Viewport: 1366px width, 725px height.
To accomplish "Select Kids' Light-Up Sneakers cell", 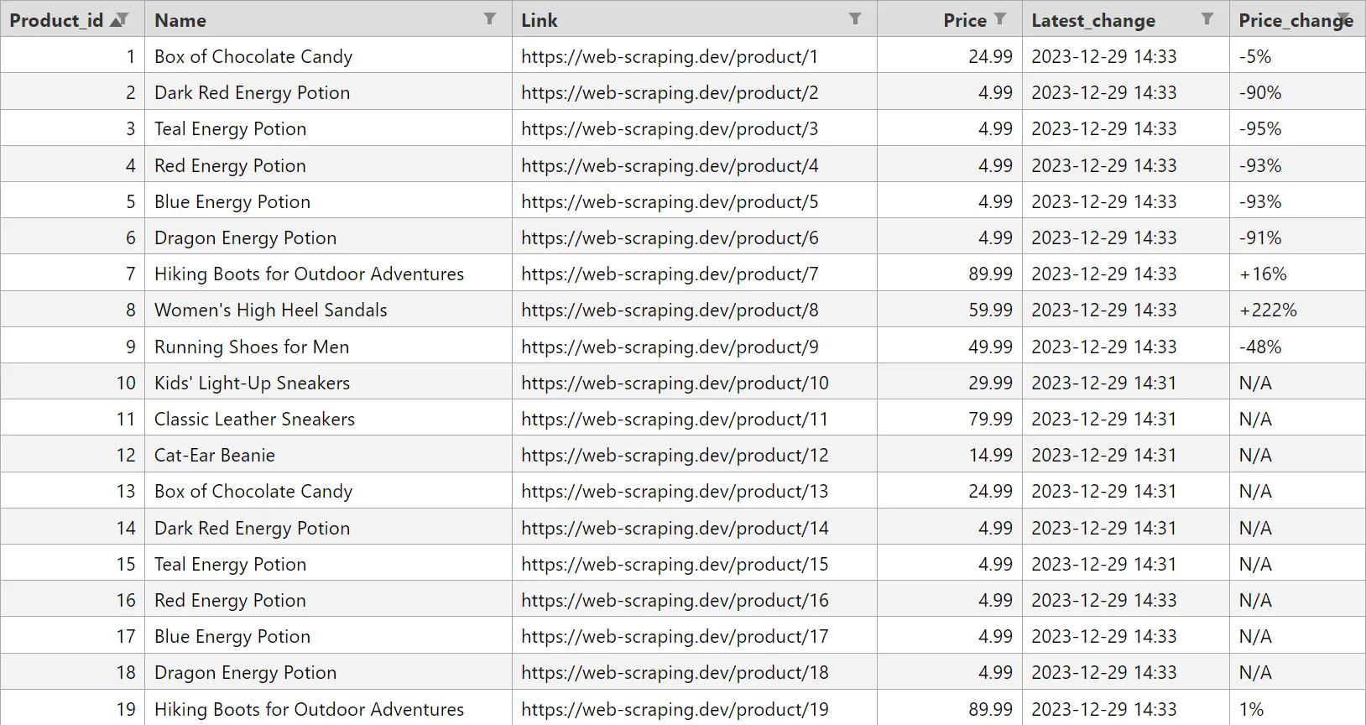I will pos(328,383).
